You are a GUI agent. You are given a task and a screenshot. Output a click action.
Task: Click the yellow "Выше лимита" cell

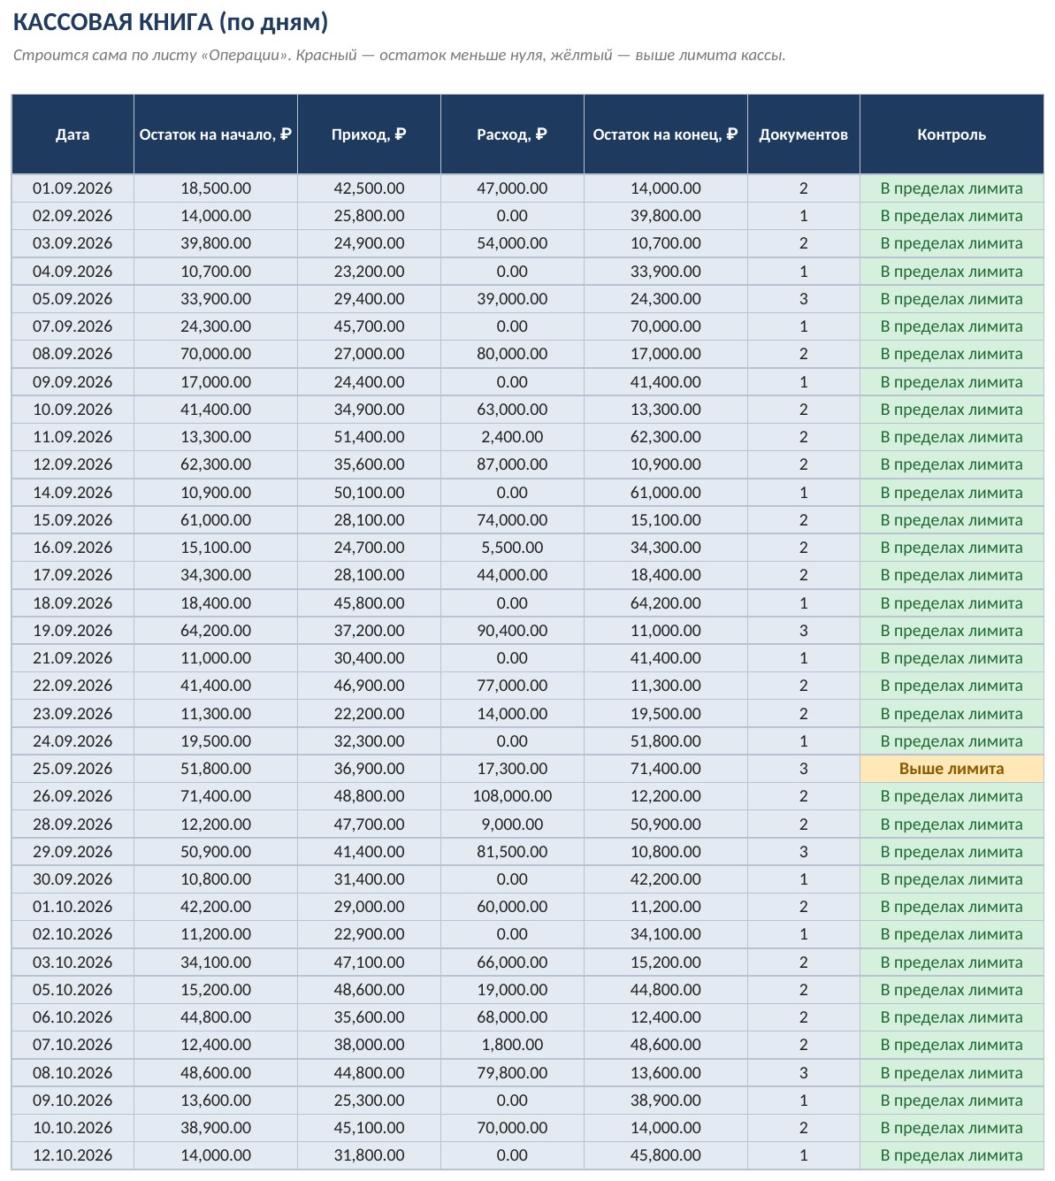pyautogui.click(x=952, y=769)
